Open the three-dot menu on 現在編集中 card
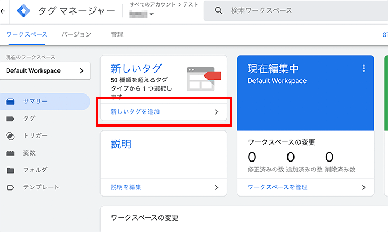 [x=363, y=68]
